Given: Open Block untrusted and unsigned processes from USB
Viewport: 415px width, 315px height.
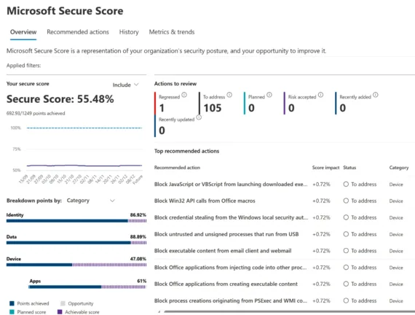Looking at the screenshot, I should tap(226, 234).
